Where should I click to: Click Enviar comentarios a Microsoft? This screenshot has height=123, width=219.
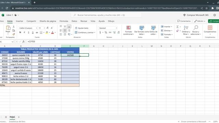coord(194,122)
